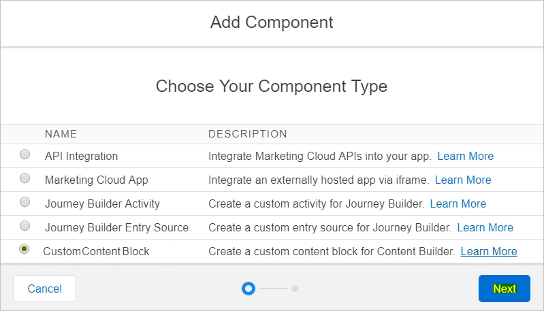Visit Learn More for Custom Content Block
This screenshot has width=544, height=311.
coord(489,251)
